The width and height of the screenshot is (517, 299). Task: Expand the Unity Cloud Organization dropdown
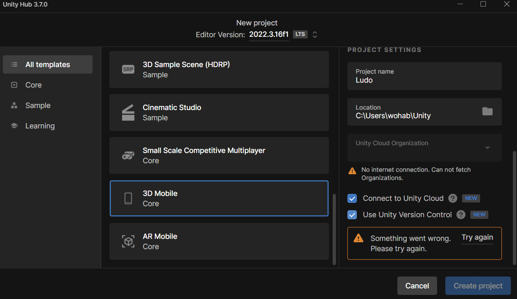click(487, 148)
